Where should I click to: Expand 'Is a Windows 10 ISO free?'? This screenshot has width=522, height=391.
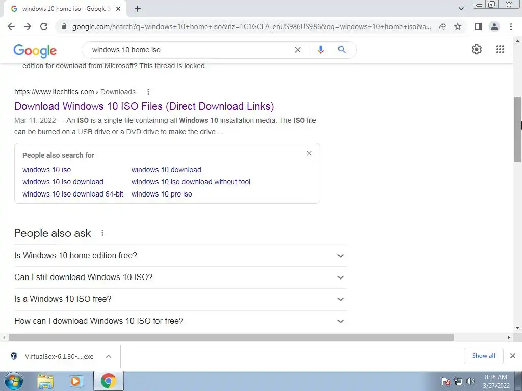[180, 299]
